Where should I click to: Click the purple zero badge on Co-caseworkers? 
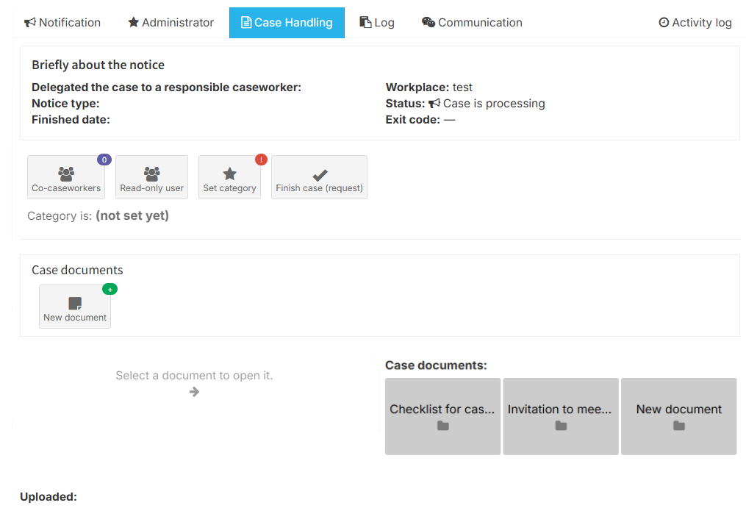104,160
